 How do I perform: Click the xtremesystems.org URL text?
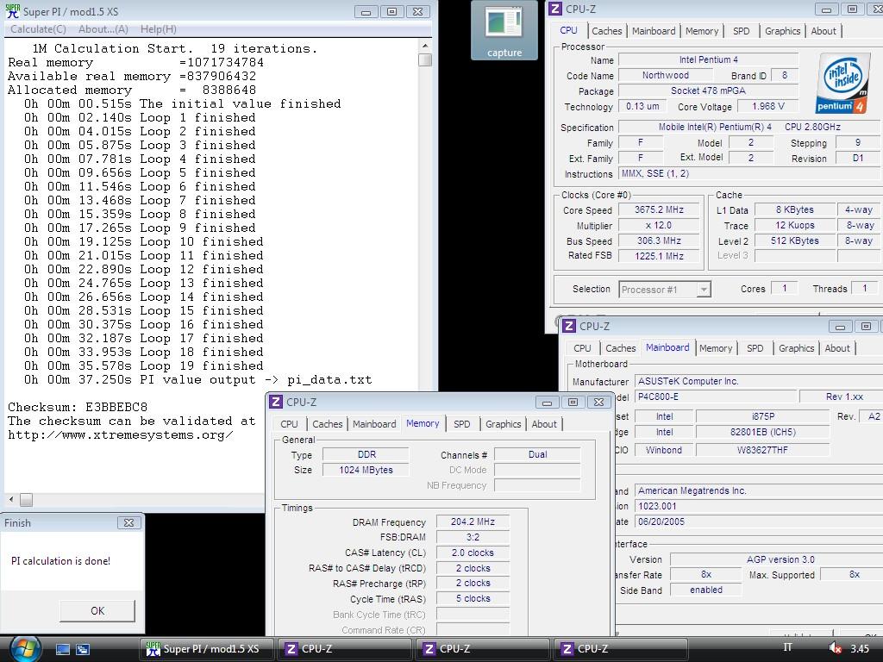coord(121,435)
